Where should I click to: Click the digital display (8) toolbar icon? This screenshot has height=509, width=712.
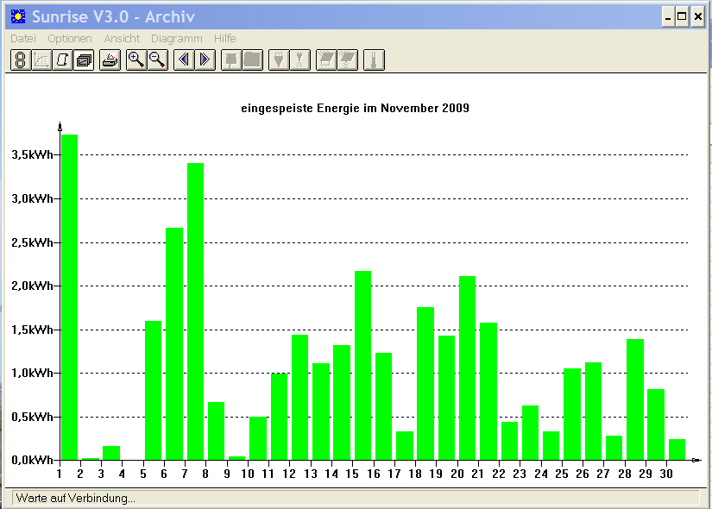21,60
